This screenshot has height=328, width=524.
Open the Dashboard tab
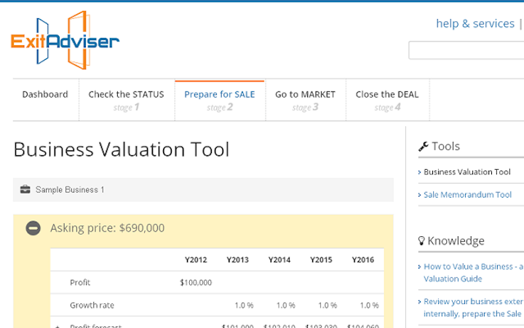pos(45,95)
